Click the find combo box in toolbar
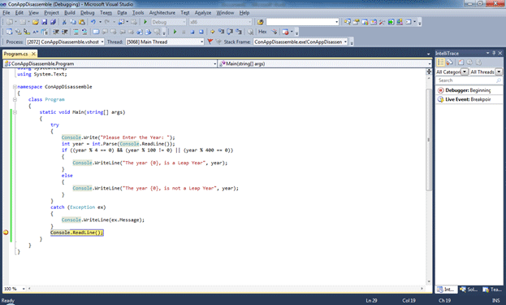 (x=302, y=22)
